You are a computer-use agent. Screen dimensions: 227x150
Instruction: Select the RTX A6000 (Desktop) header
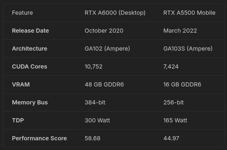pos(115,13)
